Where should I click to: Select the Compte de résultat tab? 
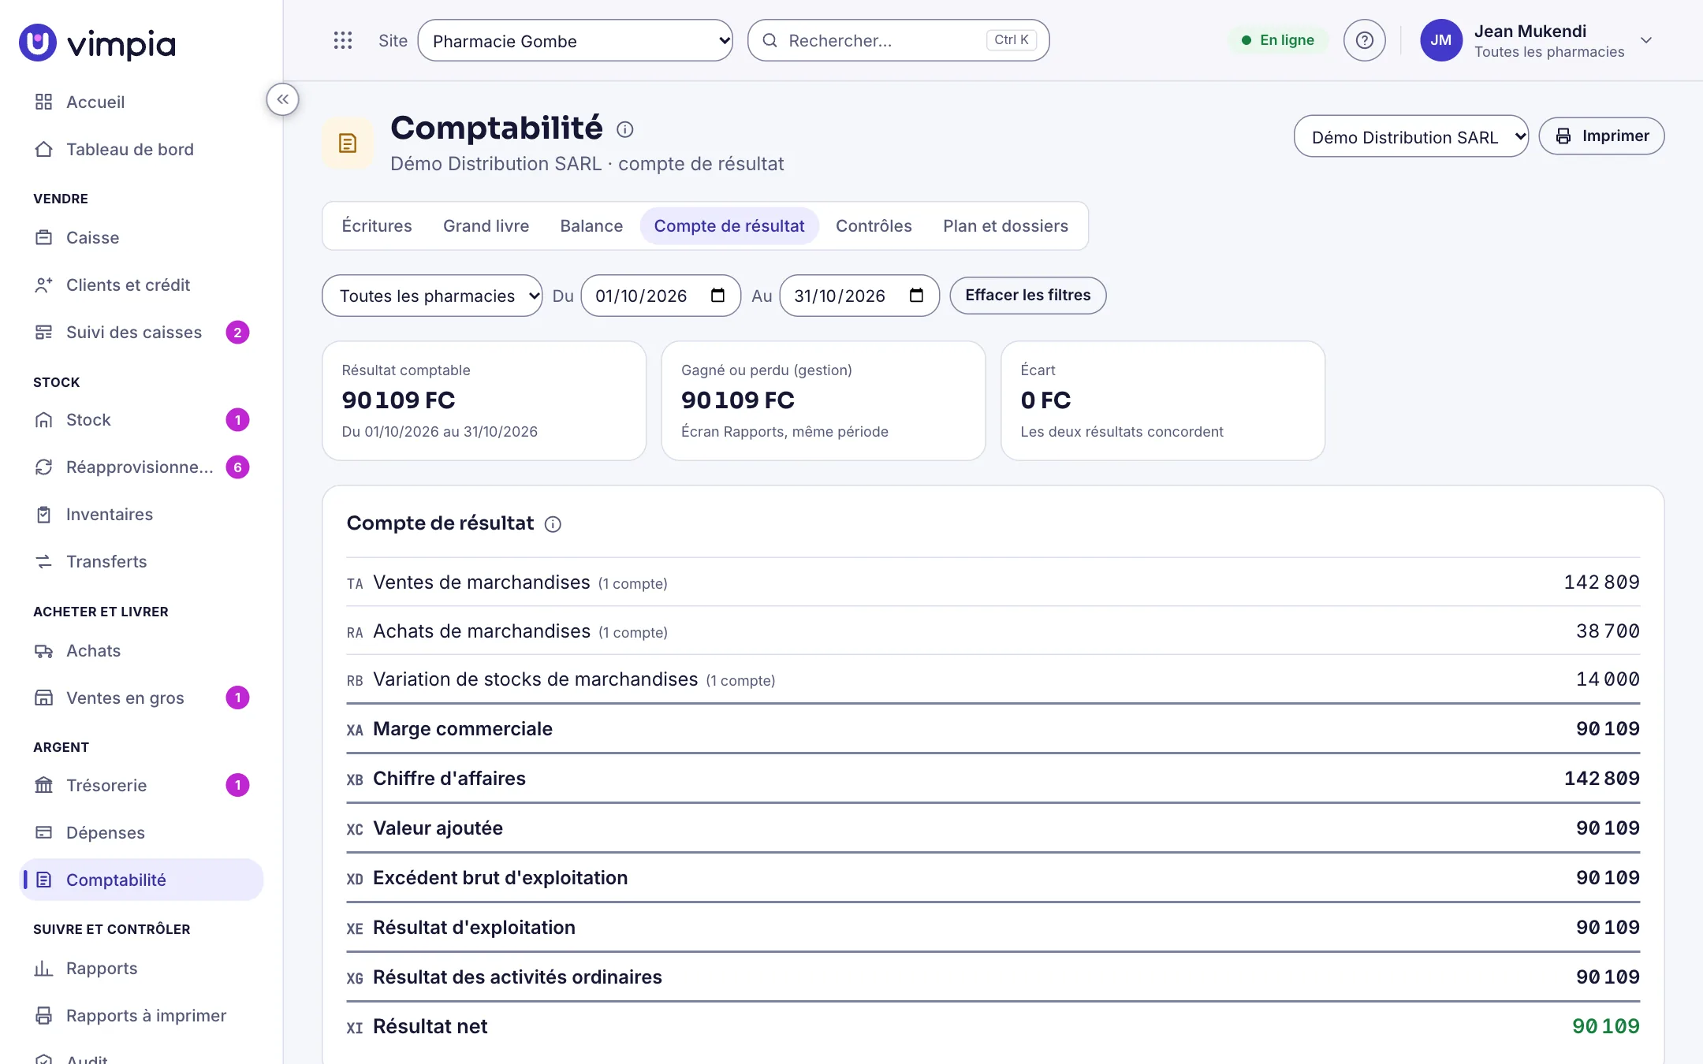tap(729, 226)
